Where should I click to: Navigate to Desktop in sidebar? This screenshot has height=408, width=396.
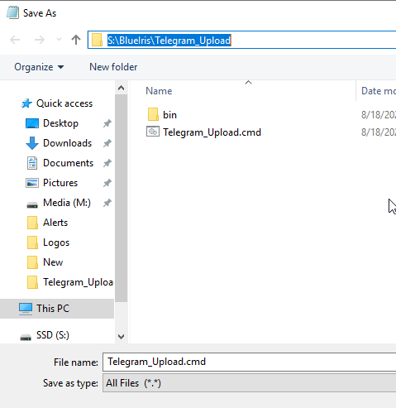[x=60, y=123]
